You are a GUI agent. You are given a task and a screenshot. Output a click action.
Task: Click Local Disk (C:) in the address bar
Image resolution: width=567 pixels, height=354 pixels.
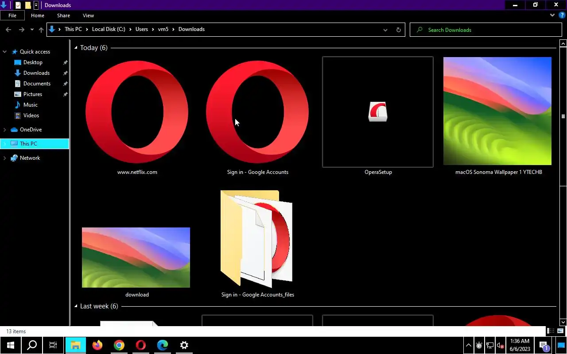(109, 29)
